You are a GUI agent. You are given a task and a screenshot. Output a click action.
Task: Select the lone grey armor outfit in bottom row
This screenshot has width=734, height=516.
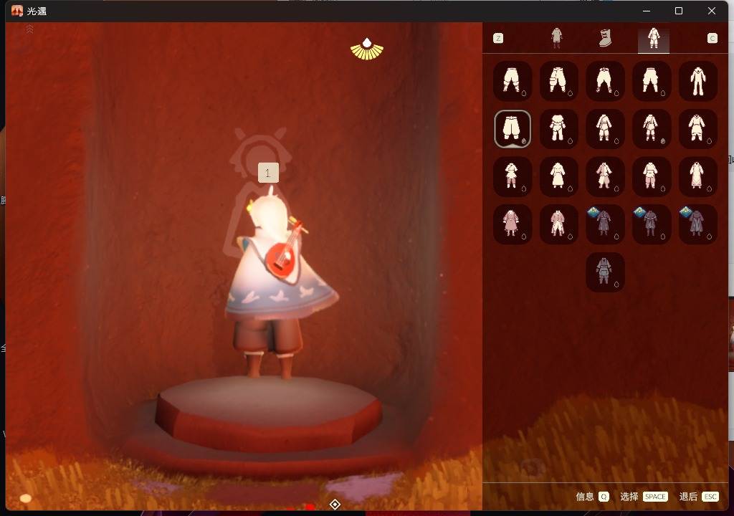(x=605, y=272)
